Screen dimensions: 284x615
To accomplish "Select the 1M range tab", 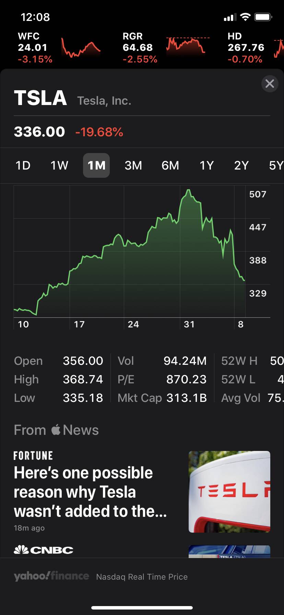I will pos(96,165).
